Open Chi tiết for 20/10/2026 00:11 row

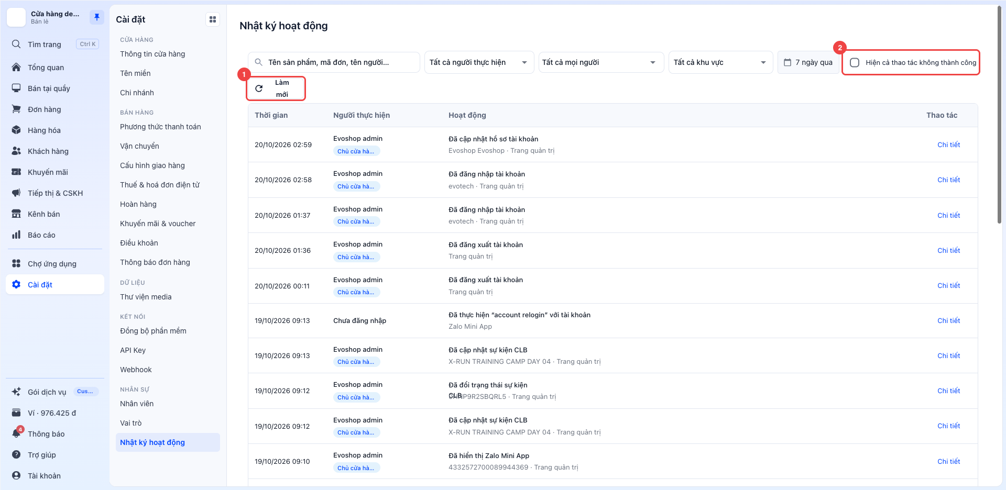tap(948, 286)
